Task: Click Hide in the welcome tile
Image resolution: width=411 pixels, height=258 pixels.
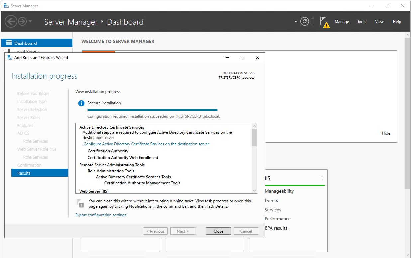Action: coord(386,133)
